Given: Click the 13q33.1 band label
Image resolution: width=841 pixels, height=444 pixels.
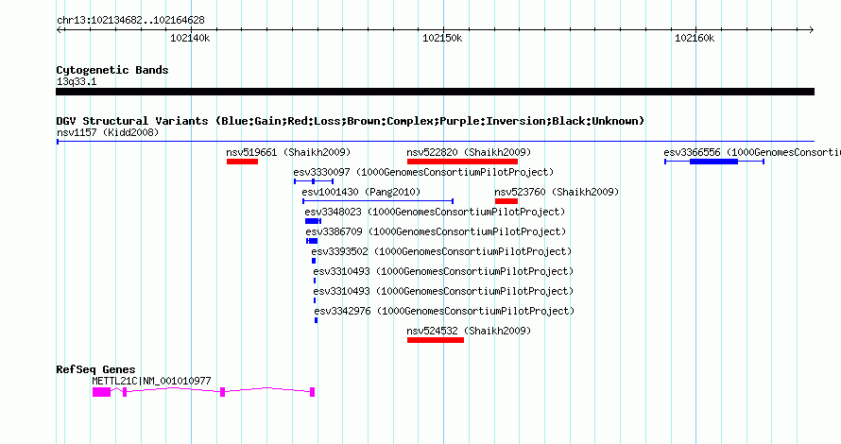Looking at the screenshot, I should click(77, 81).
